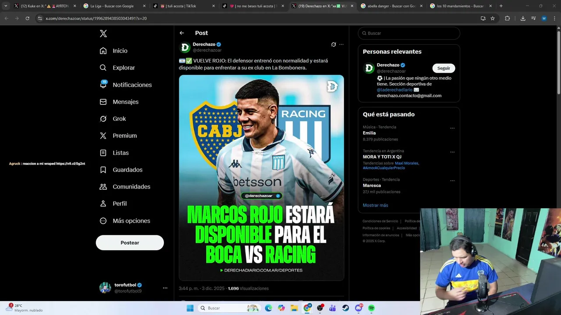
Task: Open the Chrome profile M avatar
Action: [x=544, y=18]
